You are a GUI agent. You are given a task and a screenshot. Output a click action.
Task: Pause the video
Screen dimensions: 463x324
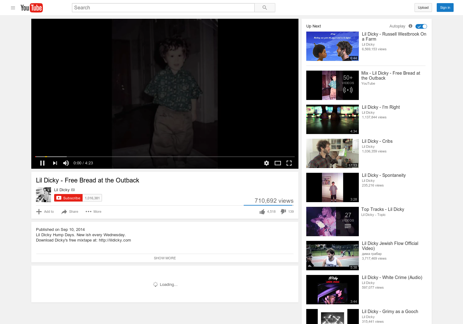pyautogui.click(x=43, y=163)
